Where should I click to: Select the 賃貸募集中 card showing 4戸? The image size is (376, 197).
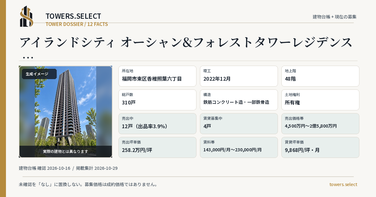(x=239, y=124)
